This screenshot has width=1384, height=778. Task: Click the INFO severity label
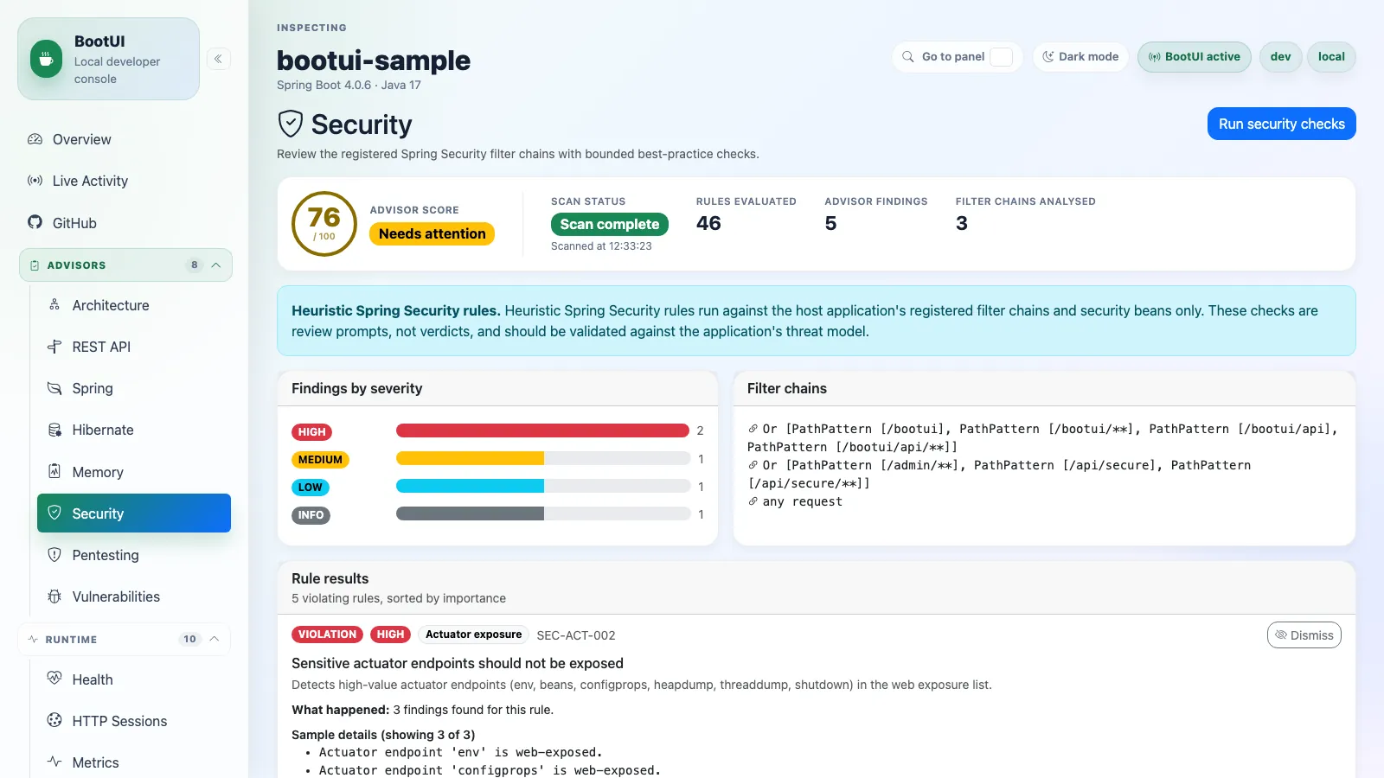311,515
